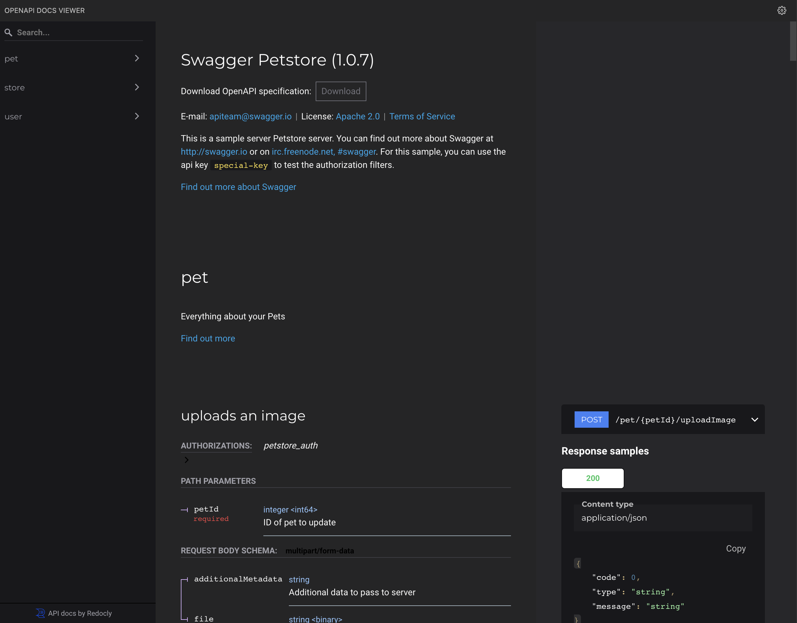Click Find out more under pet
Viewport: 797px width, 623px height.
[x=208, y=338]
